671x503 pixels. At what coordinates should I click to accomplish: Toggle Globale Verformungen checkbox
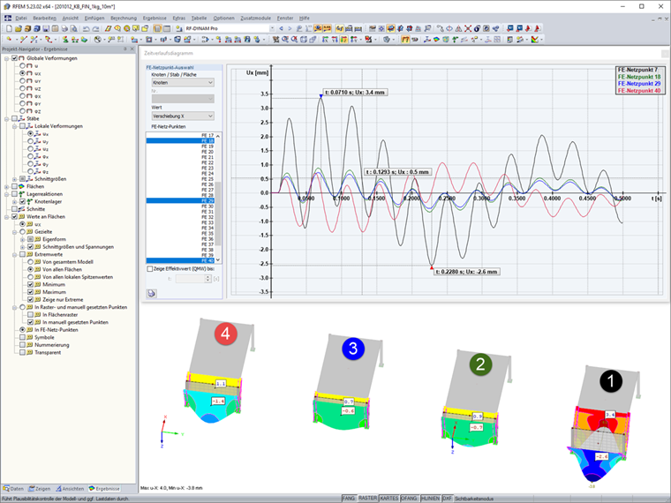pyautogui.click(x=14, y=58)
